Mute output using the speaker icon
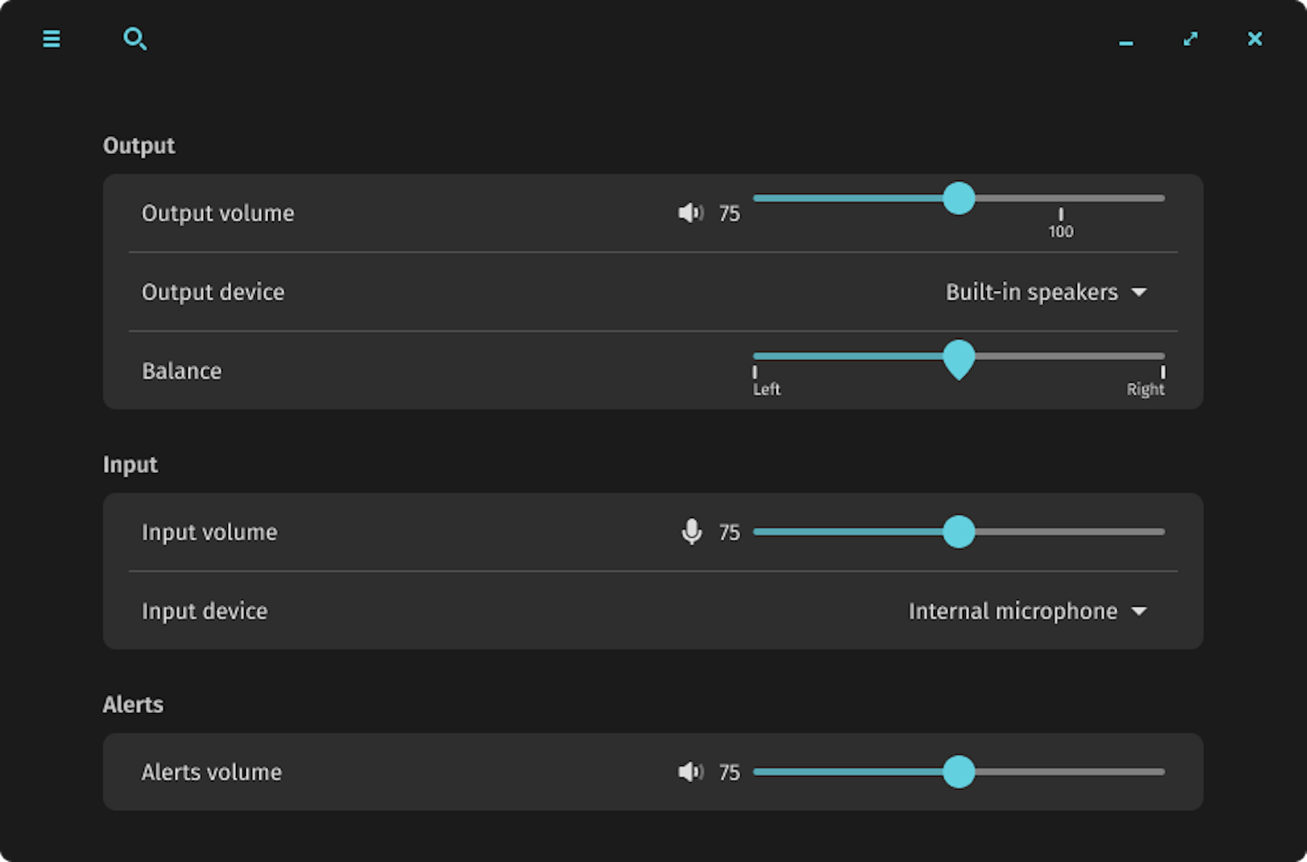 coord(690,213)
